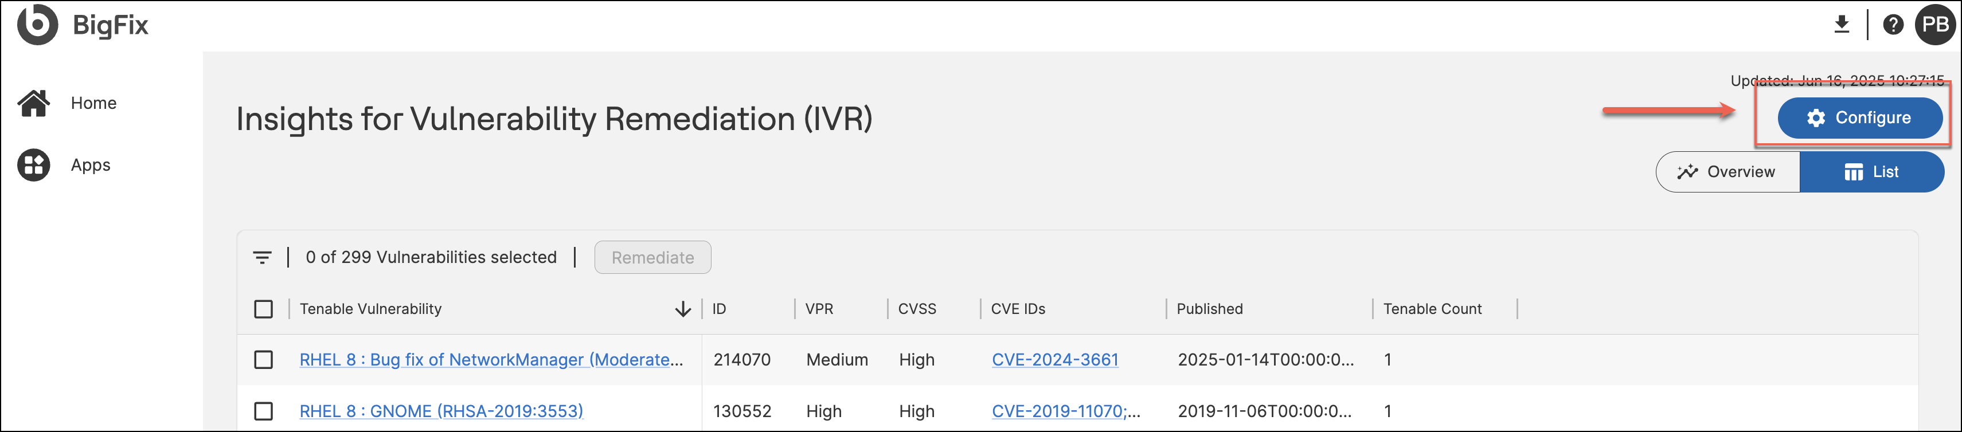Switch to the List view tab
Screen dimensions: 1962x432
point(1871,172)
